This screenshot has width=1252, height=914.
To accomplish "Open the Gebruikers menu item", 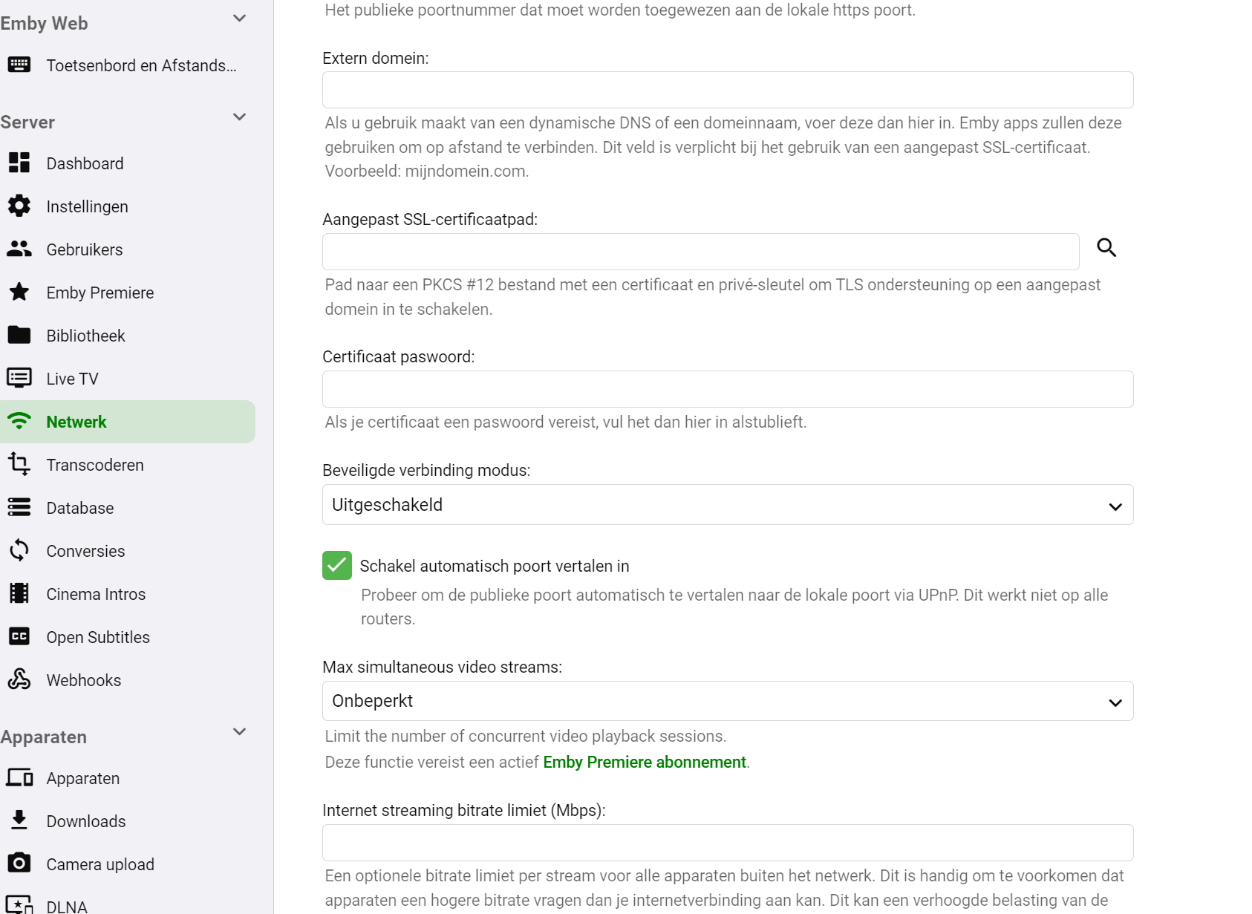I will (x=85, y=249).
